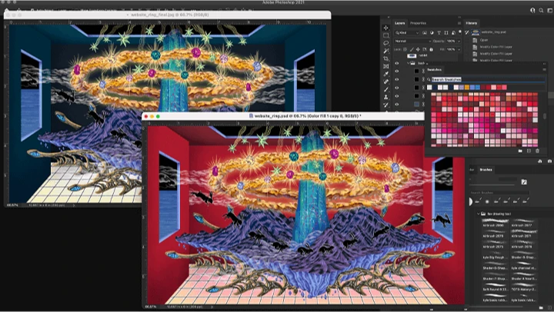Toggle layer filtering on or off
The height and width of the screenshot is (312, 554).
[x=460, y=32]
